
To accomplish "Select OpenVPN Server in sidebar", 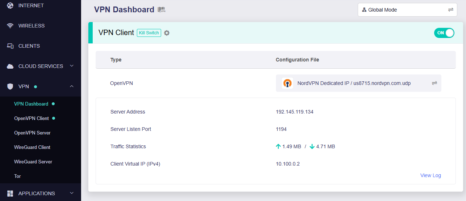I will coord(32,133).
